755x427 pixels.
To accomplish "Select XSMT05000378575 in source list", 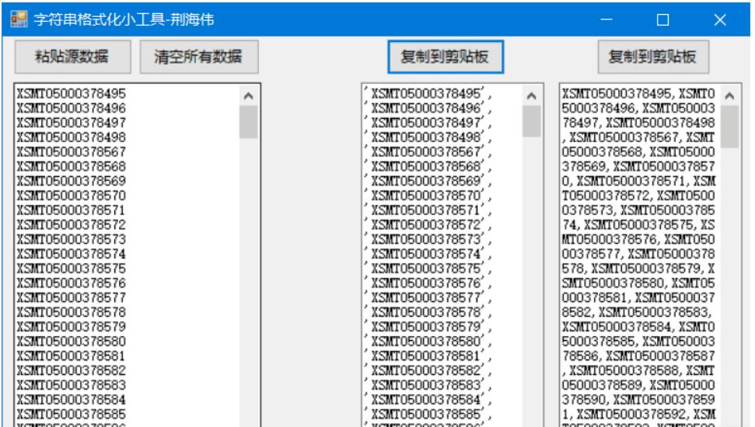I will point(72,269).
